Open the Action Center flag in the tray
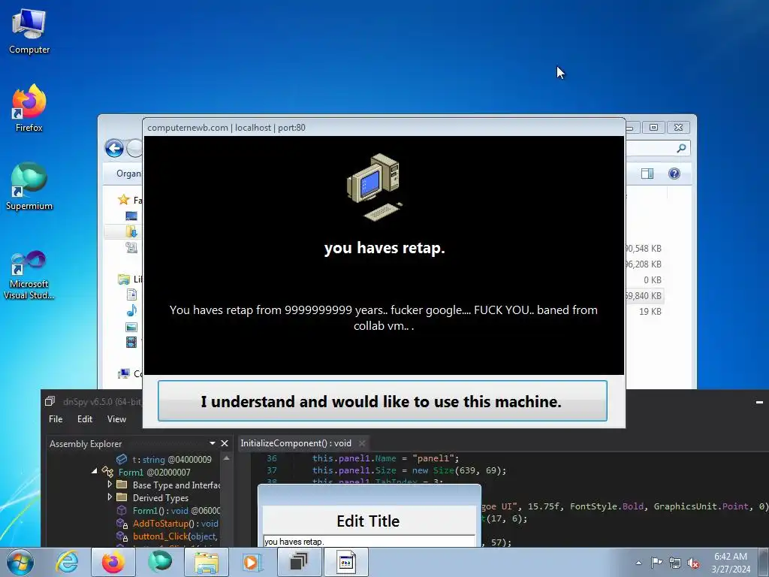Image resolution: width=769 pixels, height=577 pixels. [656, 562]
